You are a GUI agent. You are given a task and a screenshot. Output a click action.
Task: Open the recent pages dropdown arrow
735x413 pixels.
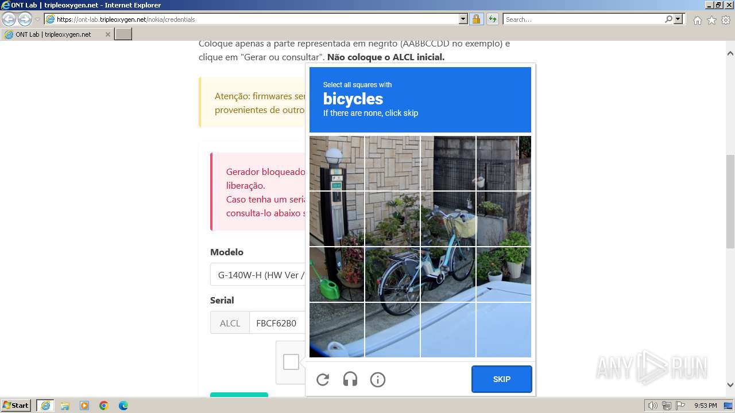pyautogui.click(x=38, y=20)
